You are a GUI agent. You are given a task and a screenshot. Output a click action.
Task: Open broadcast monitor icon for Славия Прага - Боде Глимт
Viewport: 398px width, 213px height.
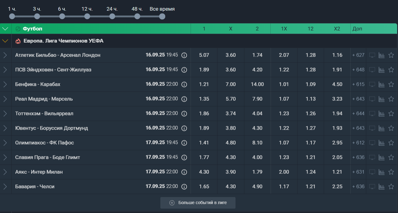click(372, 157)
